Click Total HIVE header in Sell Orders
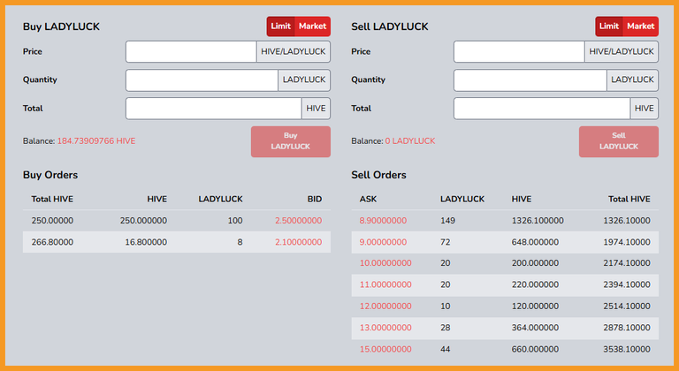 629,199
